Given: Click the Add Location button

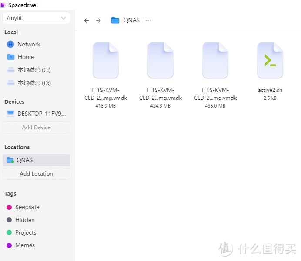Looking at the screenshot, I should pos(37,174).
